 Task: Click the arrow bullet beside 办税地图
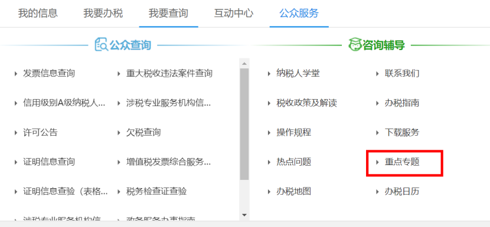pos(269,192)
